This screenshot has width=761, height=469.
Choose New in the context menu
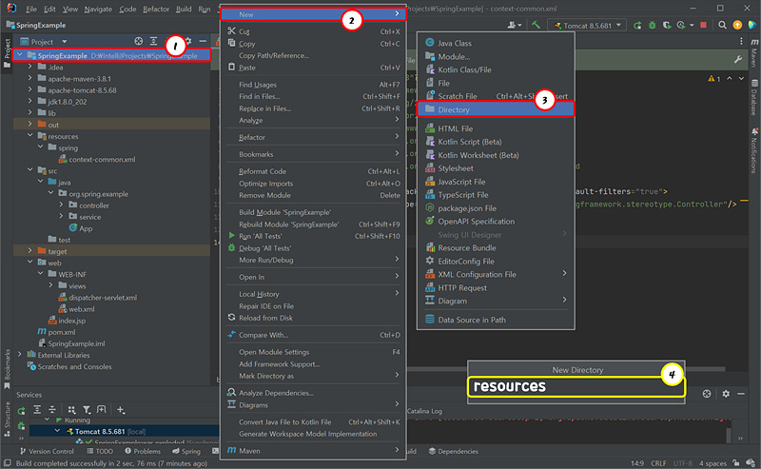(313, 14)
